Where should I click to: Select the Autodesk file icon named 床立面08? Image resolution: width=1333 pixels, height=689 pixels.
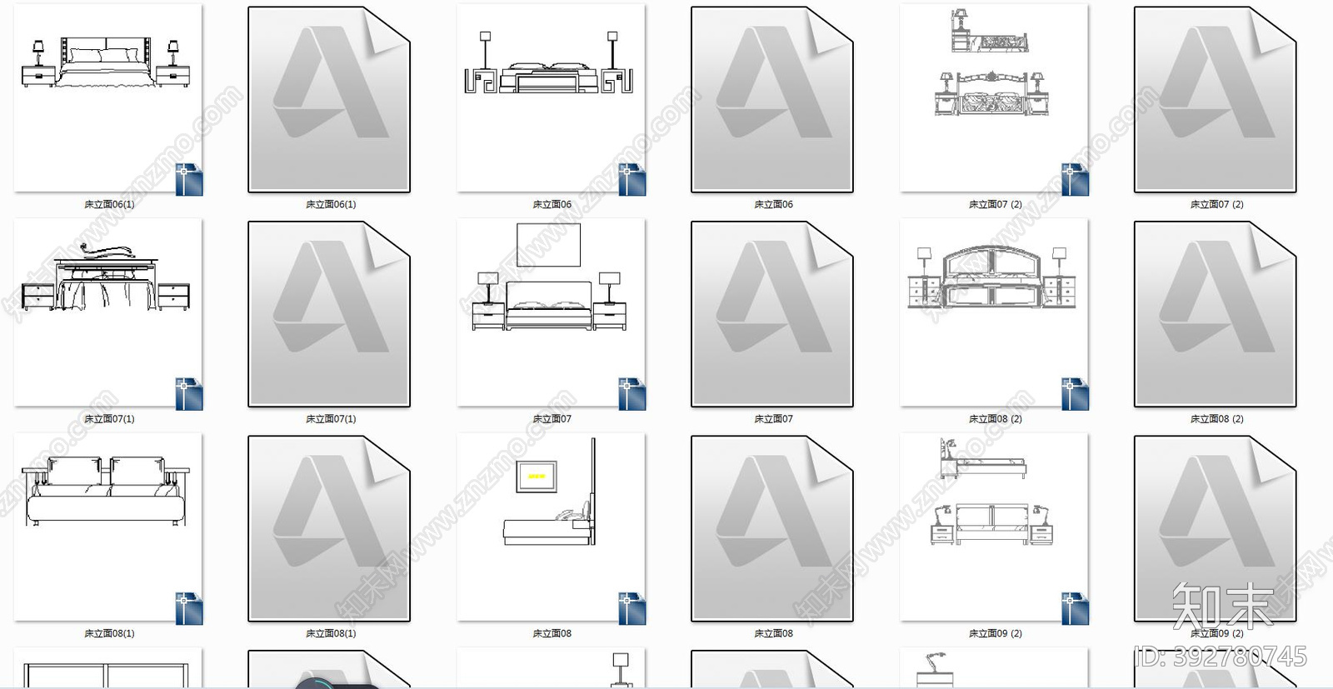[772, 528]
